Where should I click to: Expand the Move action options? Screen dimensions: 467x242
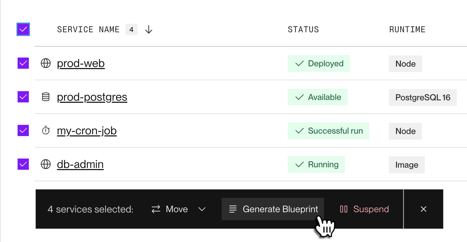coord(177,209)
